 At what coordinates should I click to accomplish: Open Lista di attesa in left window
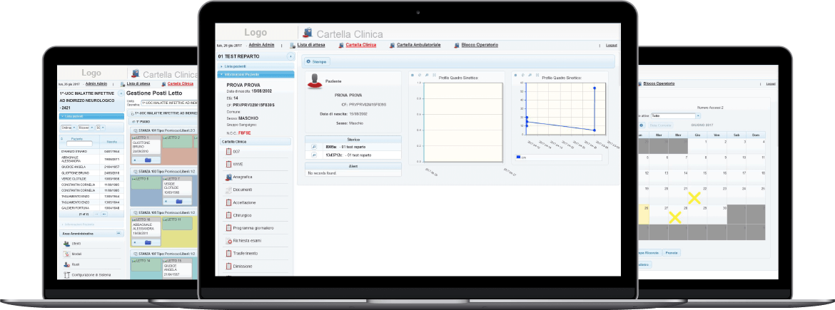(x=138, y=83)
